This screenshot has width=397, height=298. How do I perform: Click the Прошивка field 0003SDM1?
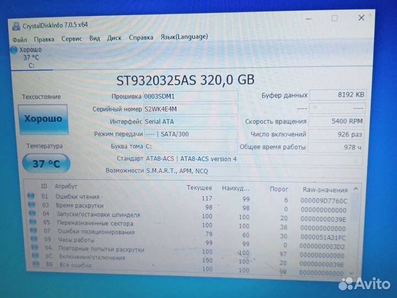[x=191, y=96]
